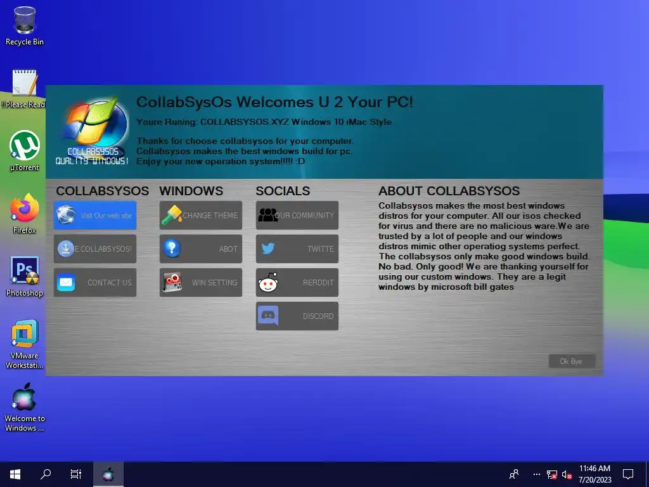
Task: Click the ABOUT COLLABSYSOS heading
Action: point(449,191)
